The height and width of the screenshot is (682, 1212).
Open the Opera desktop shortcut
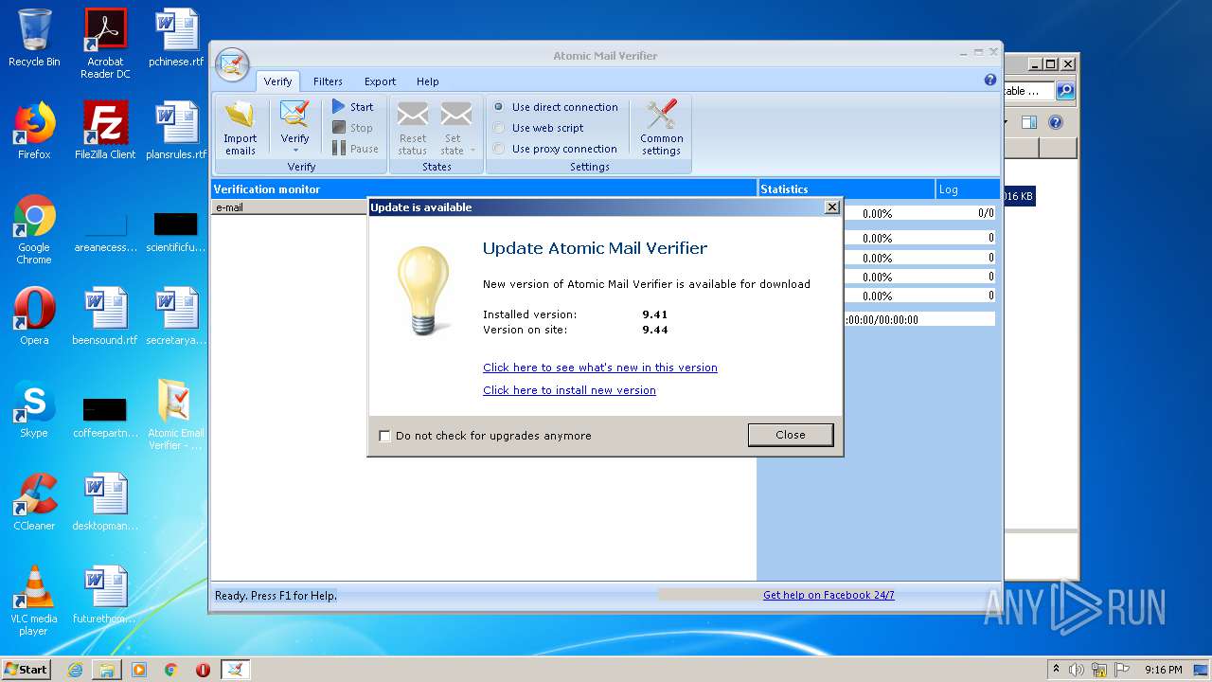(x=34, y=316)
